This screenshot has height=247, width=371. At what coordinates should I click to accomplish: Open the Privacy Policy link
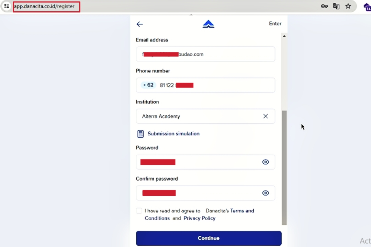tap(200, 218)
